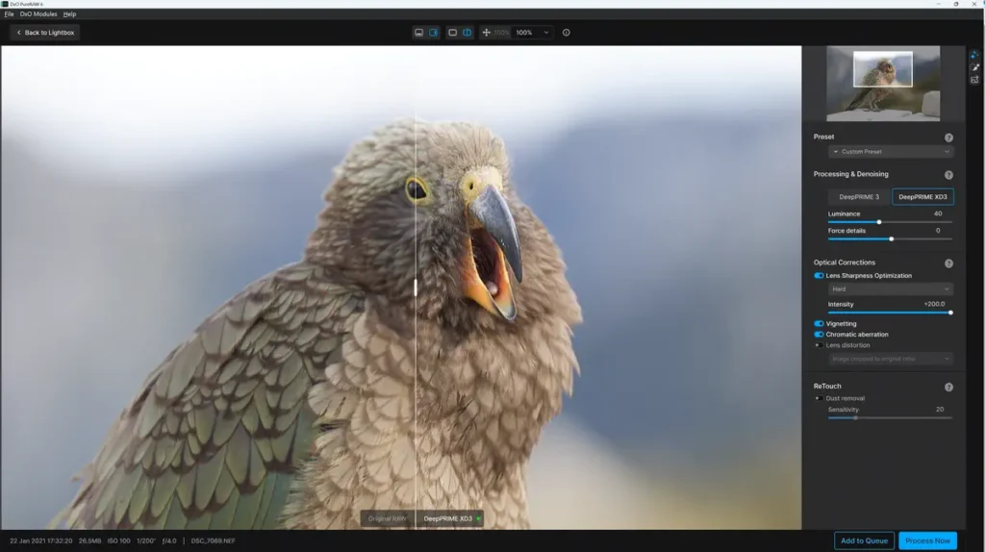Turn off Chromatic aberration correction

click(819, 335)
